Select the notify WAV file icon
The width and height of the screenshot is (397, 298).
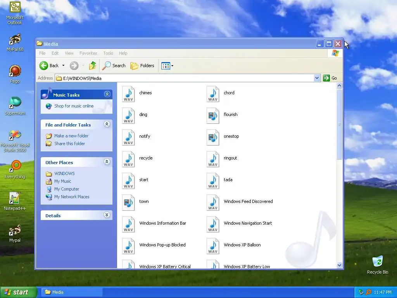pos(128,137)
